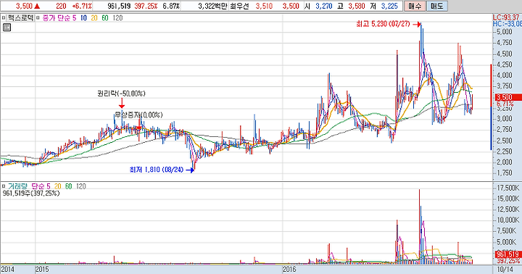Click the low price 3,225
The image size is (522, 274).
[x=389, y=6]
